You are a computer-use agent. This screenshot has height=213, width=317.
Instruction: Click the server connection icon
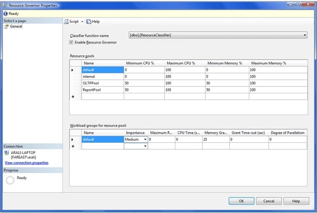(7, 153)
